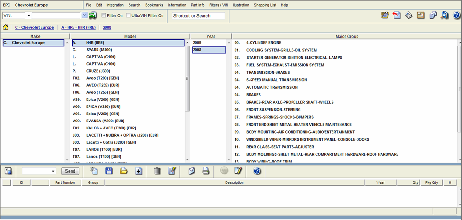The image size is (462, 220).
Task: Click the Pkg Qty column header
Action: (x=432, y=182)
